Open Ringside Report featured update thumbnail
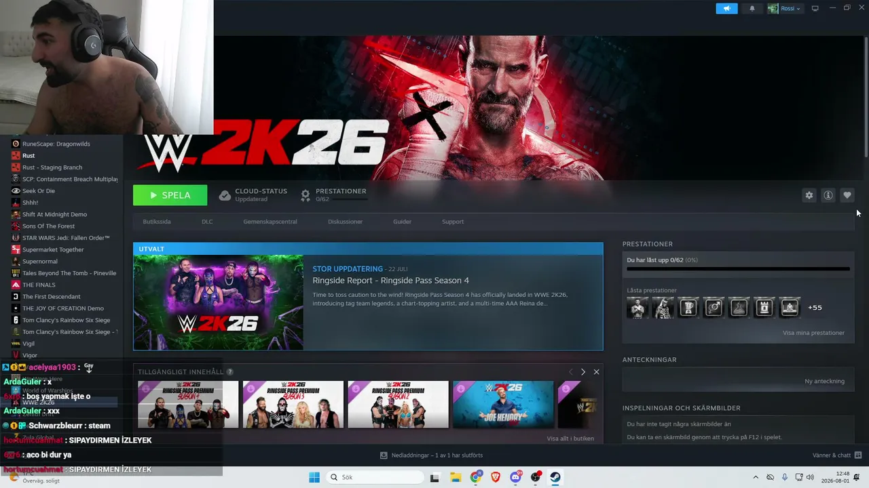The width and height of the screenshot is (869, 488). [219, 302]
